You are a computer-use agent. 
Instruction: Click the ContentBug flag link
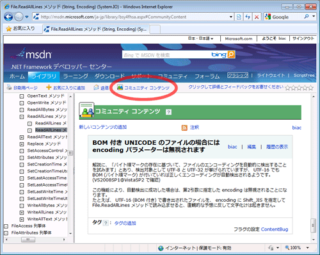coord(275,229)
